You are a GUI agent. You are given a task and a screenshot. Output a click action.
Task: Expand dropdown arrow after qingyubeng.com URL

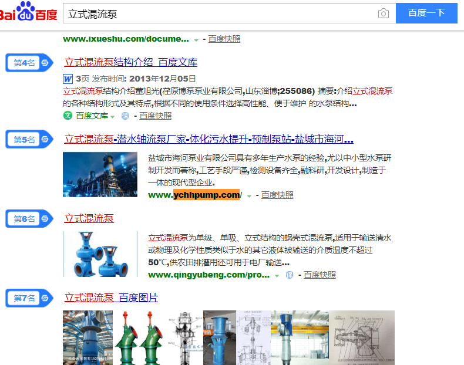click(x=277, y=276)
